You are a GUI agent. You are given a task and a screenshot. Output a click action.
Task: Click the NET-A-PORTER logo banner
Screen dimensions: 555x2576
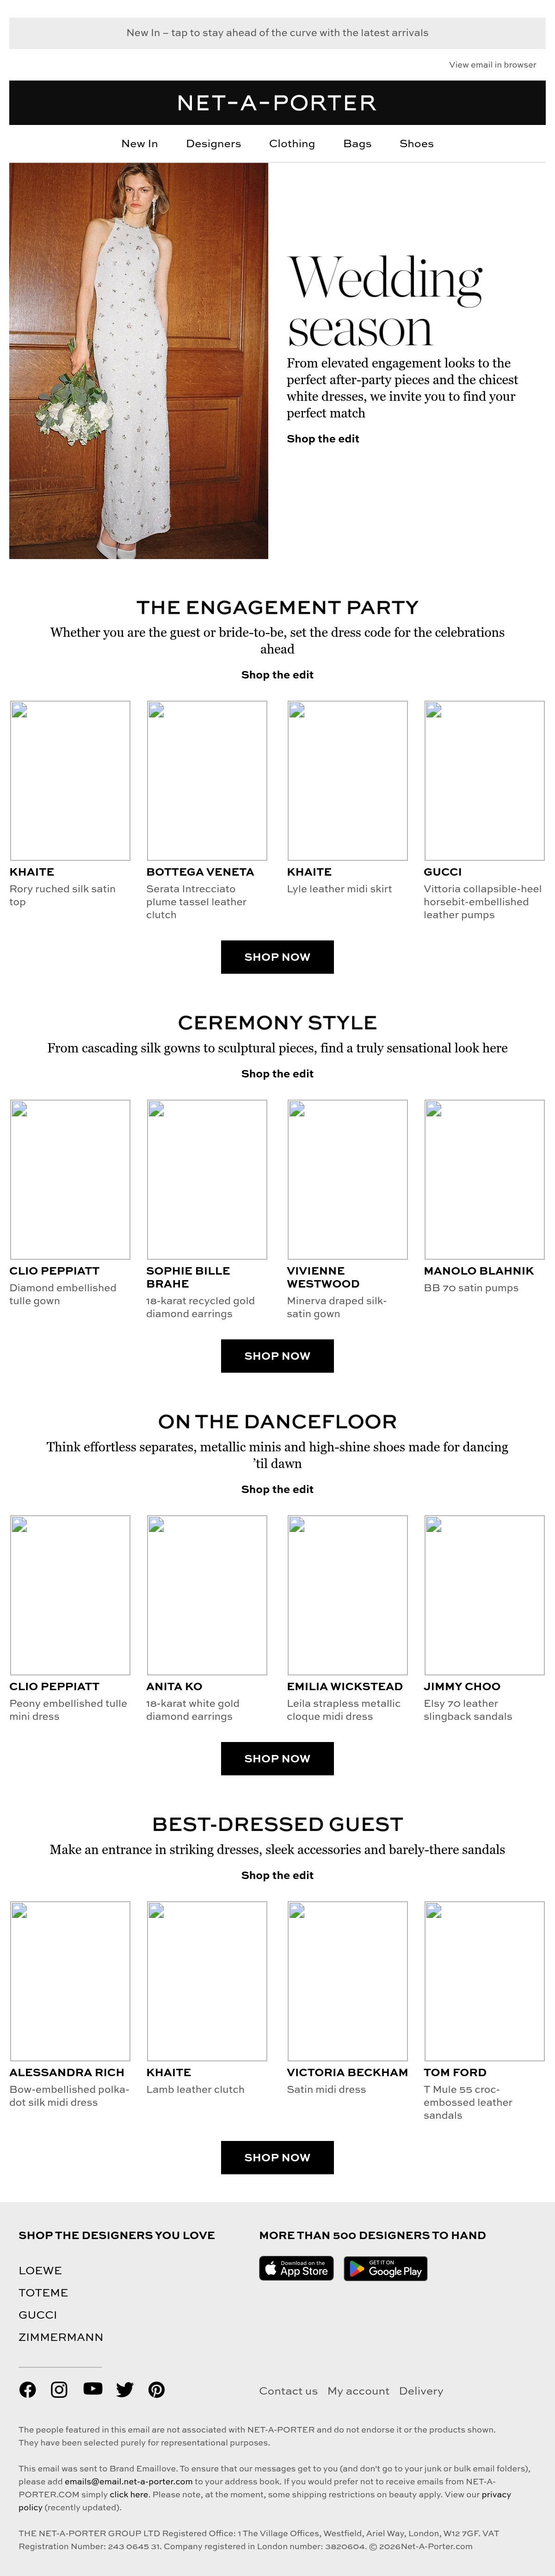point(277,103)
